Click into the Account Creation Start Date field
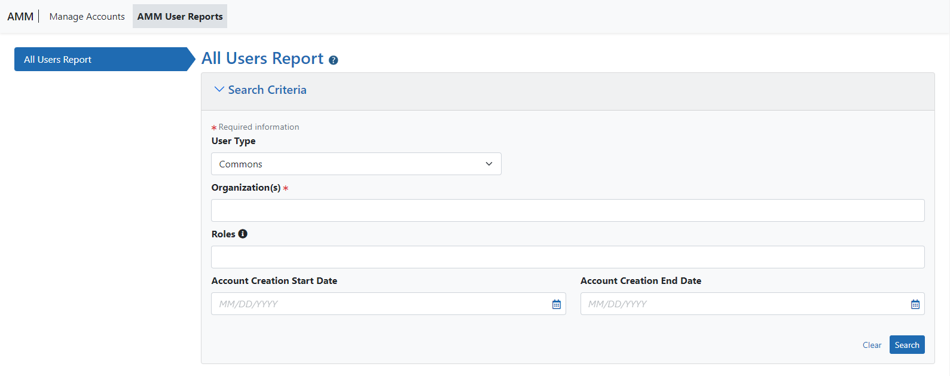The image size is (950, 376). point(389,304)
